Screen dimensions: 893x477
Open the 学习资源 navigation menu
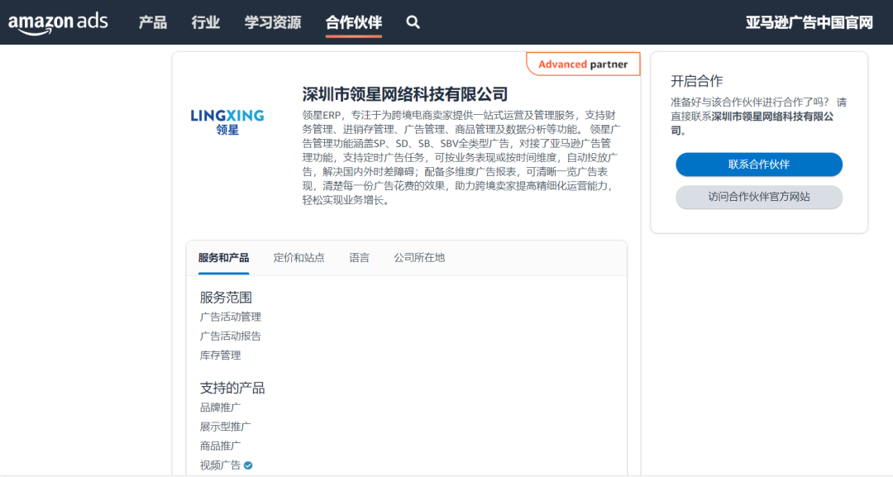(x=273, y=22)
